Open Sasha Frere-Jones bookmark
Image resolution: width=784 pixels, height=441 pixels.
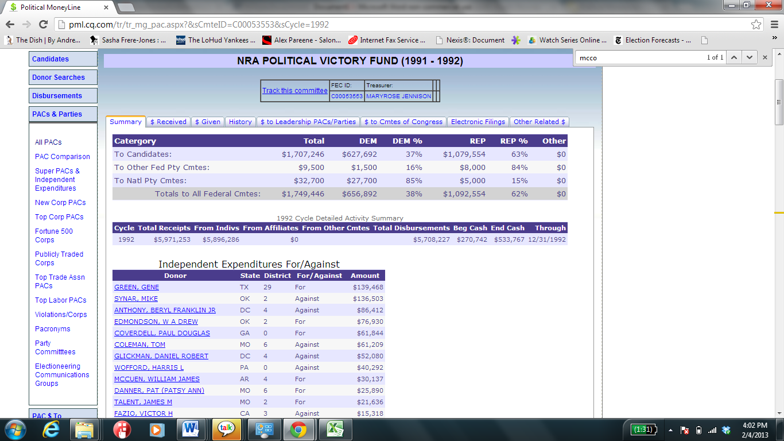[x=129, y=40]
